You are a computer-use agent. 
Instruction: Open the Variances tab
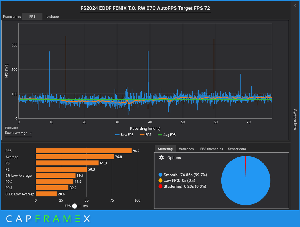click(x=186, y=149)
